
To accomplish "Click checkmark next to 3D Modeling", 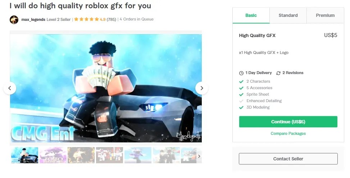I will [241, 107].
